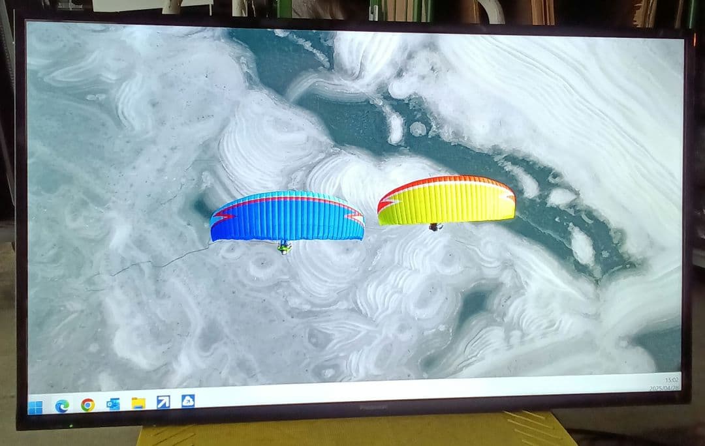Viewport: 705px width, 446px height.
Task: Click the Windows logo Start icon
Action: pyautogui.click(x=36, y=404)
